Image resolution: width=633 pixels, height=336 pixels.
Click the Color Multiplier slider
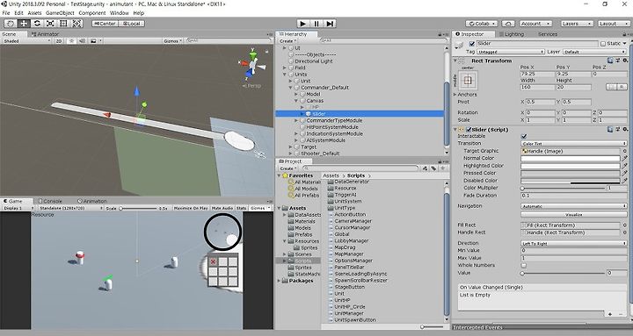click(564, 188)
